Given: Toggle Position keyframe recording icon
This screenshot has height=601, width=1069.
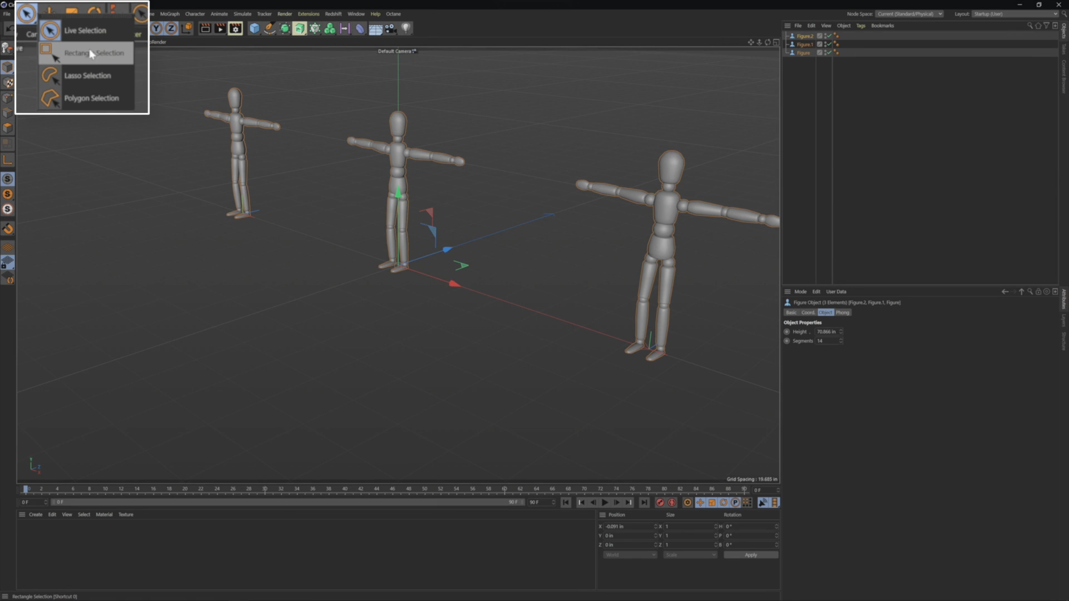Looking at the screenshot, I should tap(700, 502).
